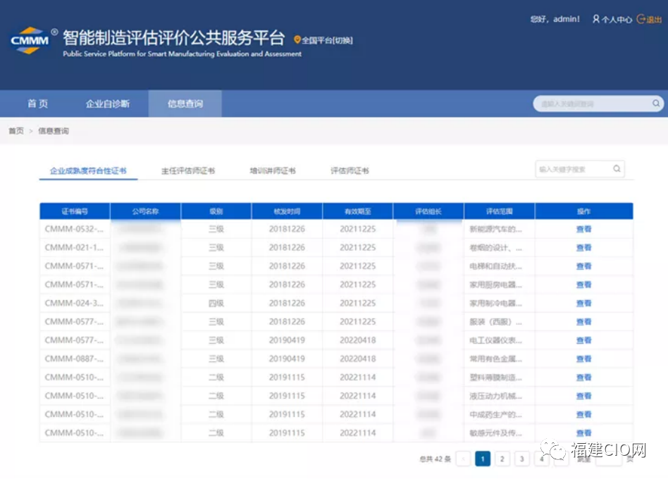Click the search icon in the table keyword box
Image resolution: width=668 pixels, height=479 pixels.
(x=617, y=169)
